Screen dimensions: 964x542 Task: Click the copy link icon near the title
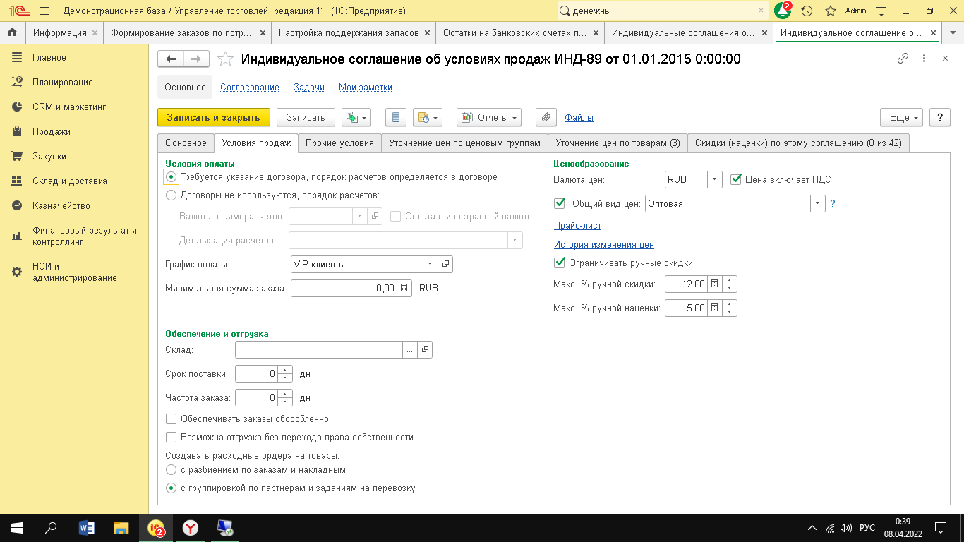pos(903,59)
